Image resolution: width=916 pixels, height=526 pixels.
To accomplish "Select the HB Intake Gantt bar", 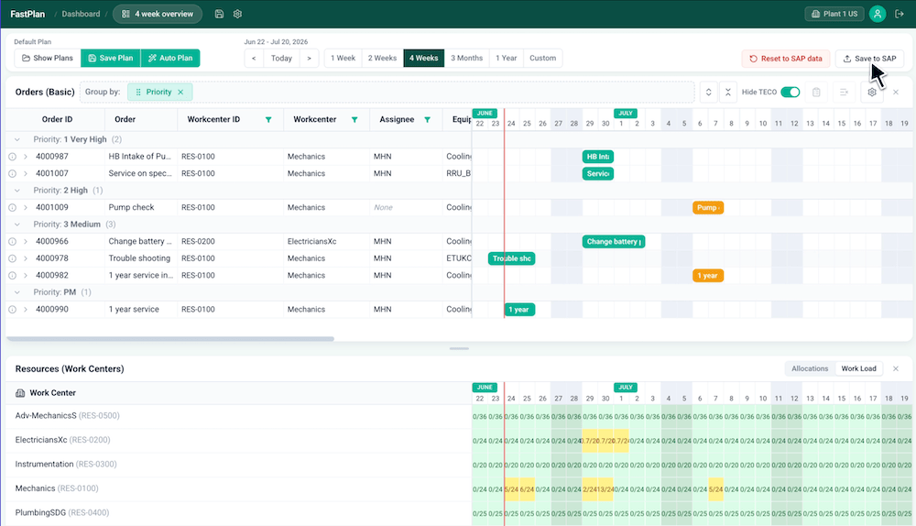I will pyautogui.click(x=597, y=157).
